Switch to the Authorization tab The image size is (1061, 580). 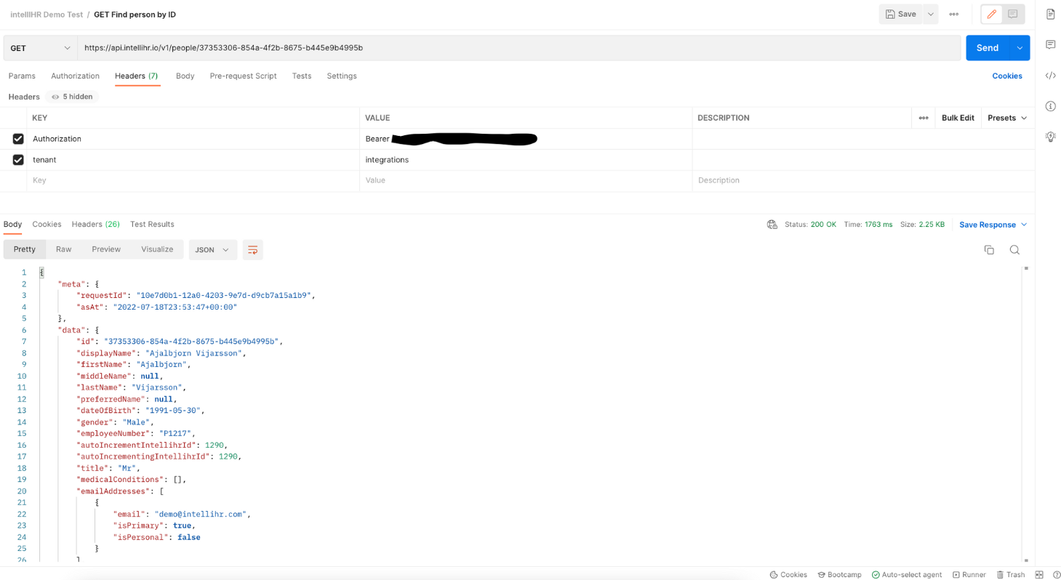click(75, 76)
